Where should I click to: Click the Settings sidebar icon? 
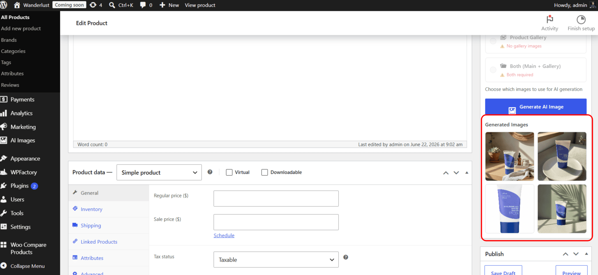[4, 227]
